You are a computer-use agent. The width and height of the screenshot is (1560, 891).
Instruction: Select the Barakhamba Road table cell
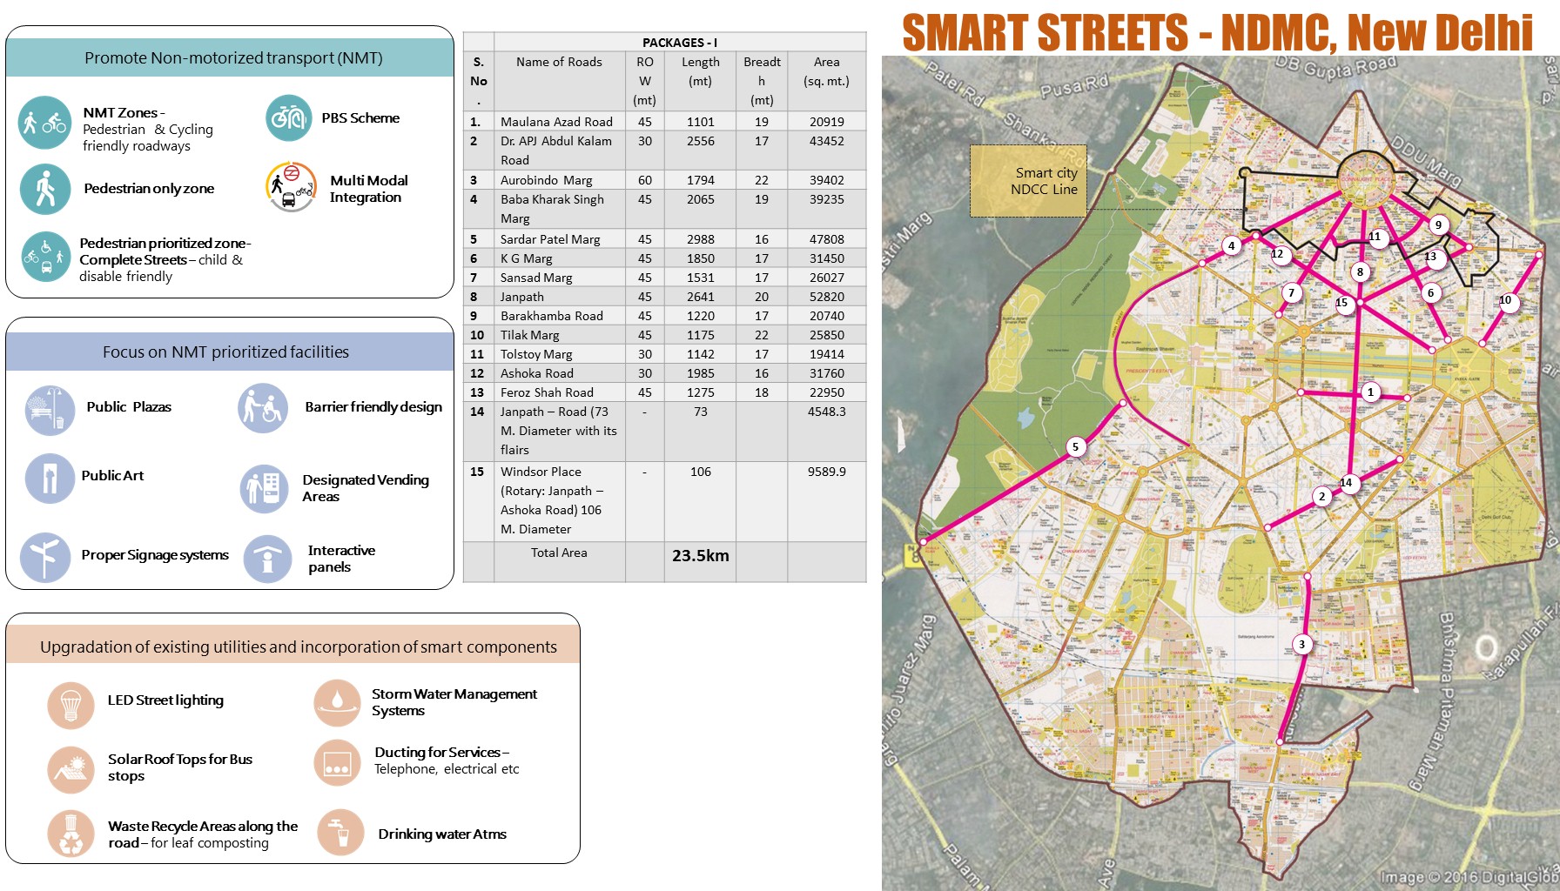[560, 315]
